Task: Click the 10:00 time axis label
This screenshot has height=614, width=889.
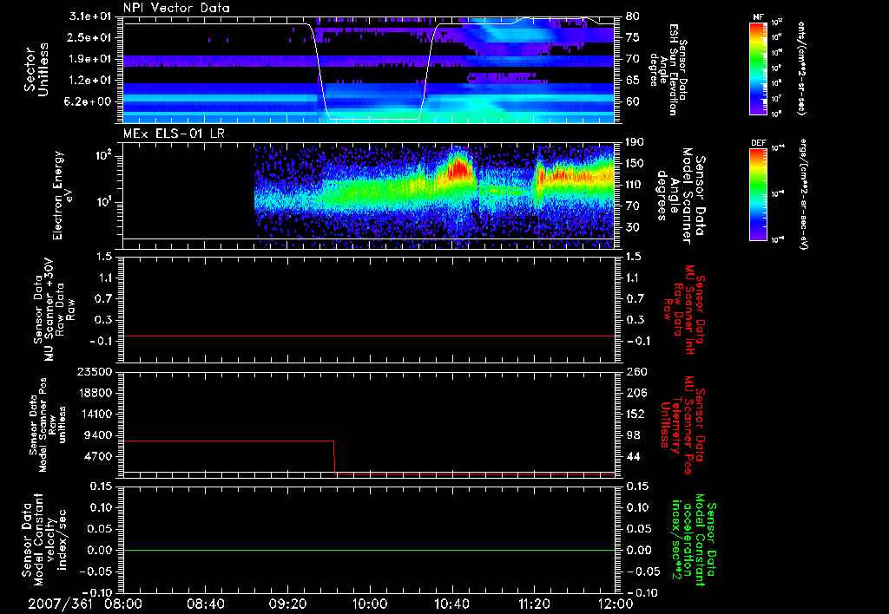Action: point(370,603)
